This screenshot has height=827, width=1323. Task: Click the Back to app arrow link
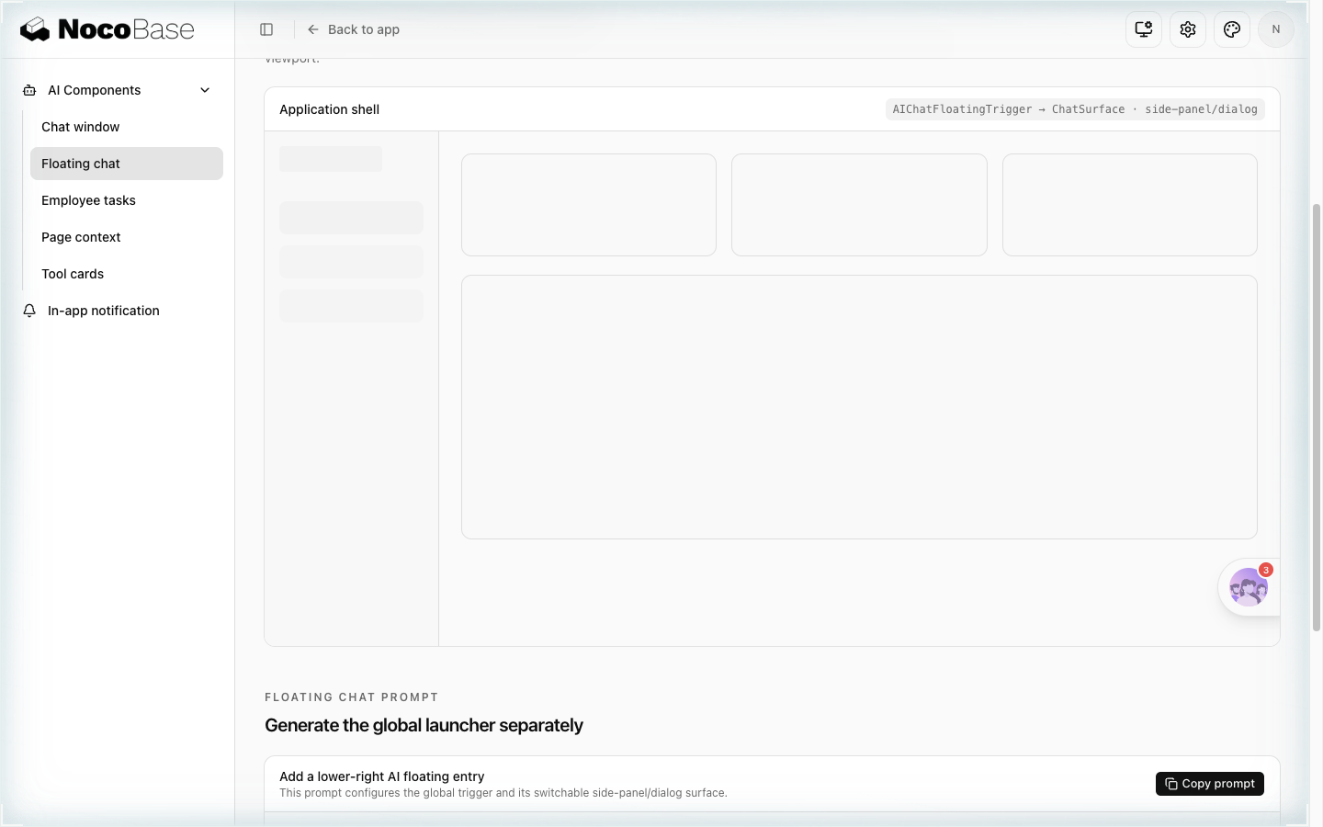pos(354,29)
